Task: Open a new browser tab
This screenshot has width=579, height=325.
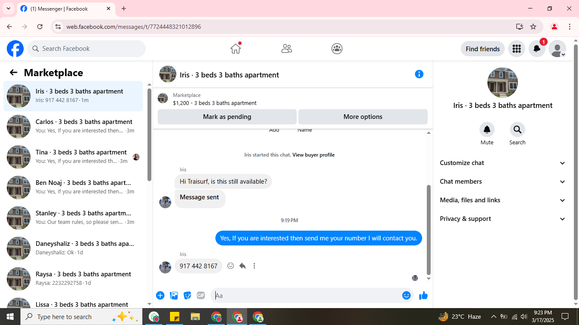Action: (x=124, y=8)
